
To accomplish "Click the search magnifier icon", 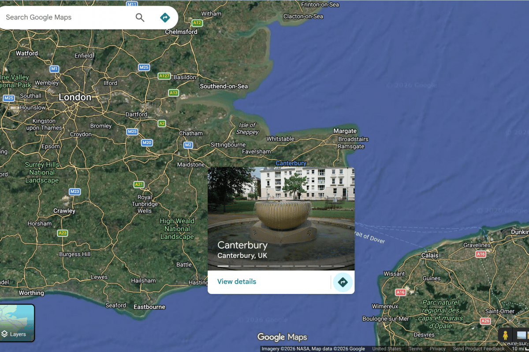I will 140,18.
